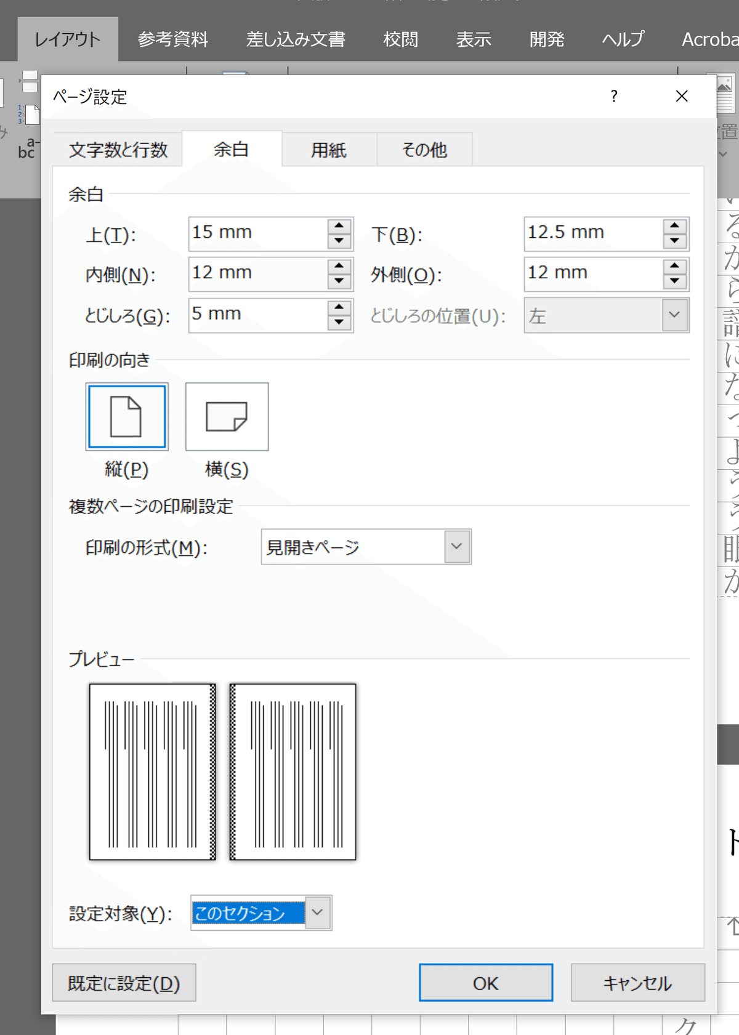Open the 表示 ribbon tab
The height and width of the screenshot is (1035, 739).
tap(474, 39)
